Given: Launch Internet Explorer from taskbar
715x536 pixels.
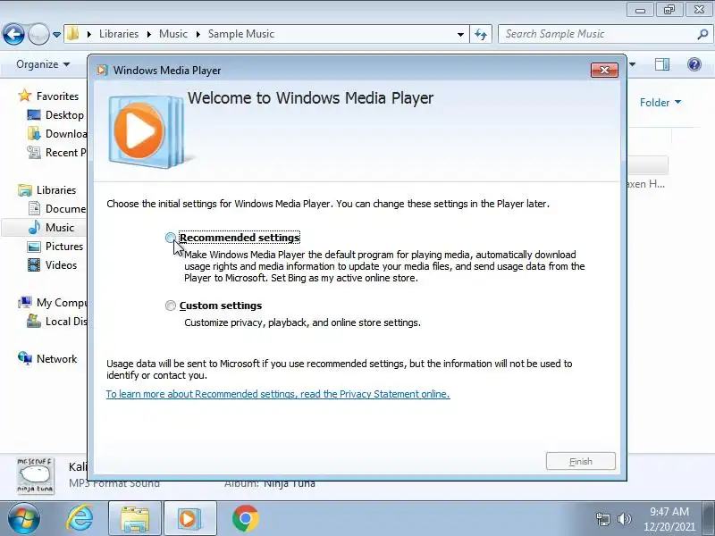Looking at the screenshot, I should pyautogui.click(x=80, y=519).
